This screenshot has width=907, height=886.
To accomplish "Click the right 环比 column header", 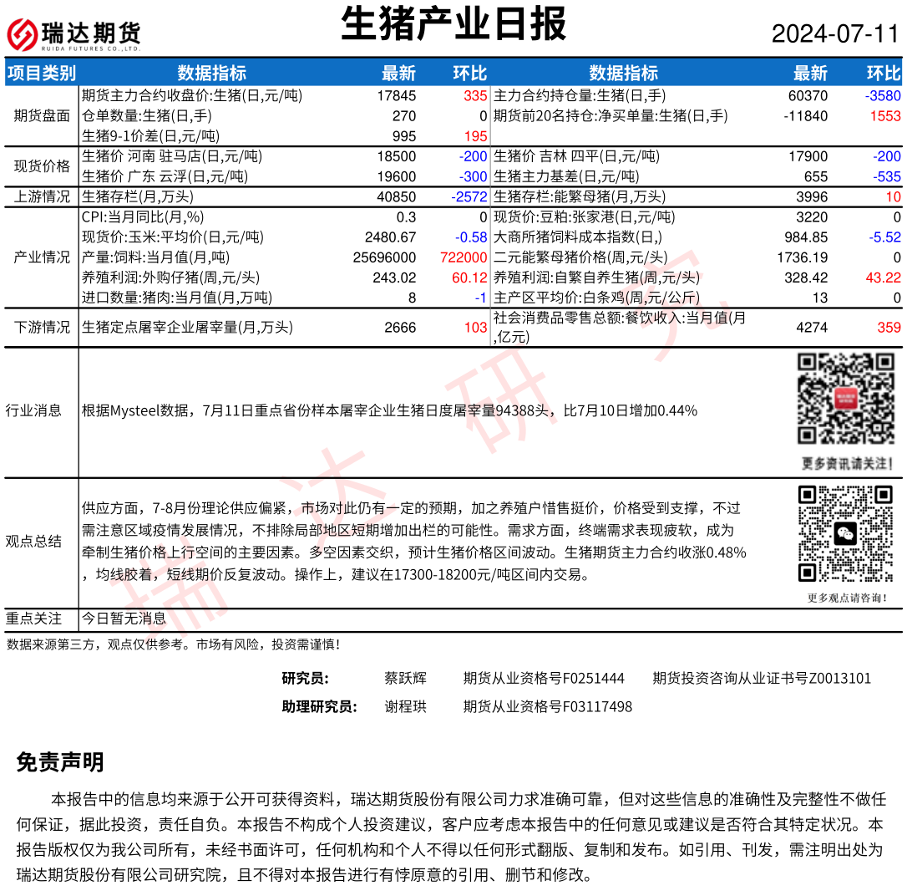I will click(883, 73).
